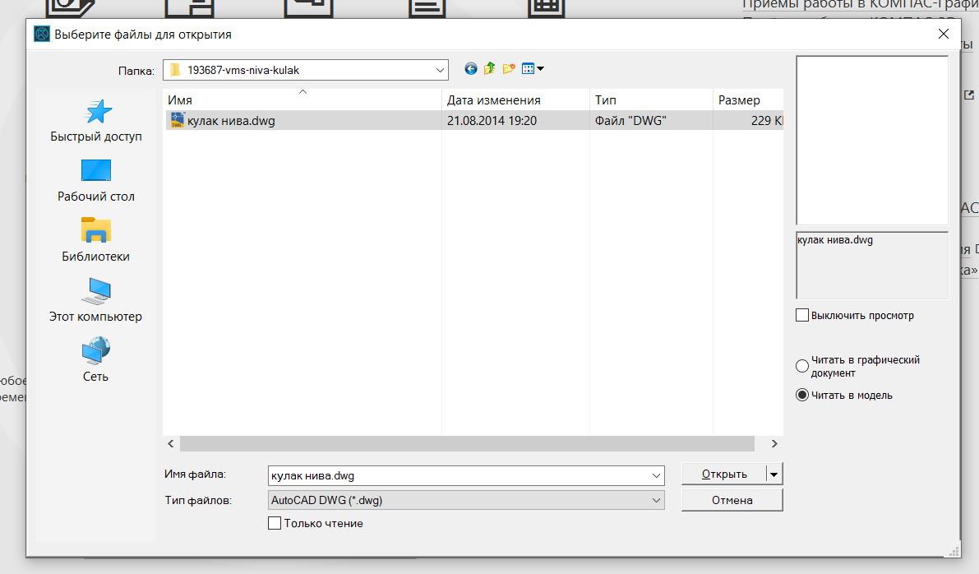Click the horizontal scrollbar left arrow
The height and width of the screenshot is (574, 979).
171,443
